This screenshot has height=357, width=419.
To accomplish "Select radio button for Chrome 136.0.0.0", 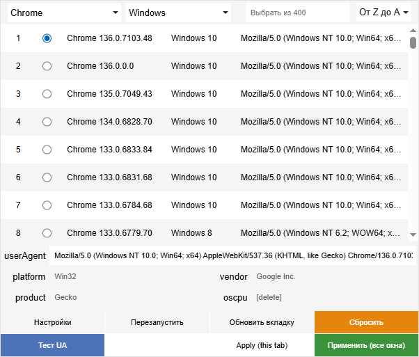I will coord(47,66).
